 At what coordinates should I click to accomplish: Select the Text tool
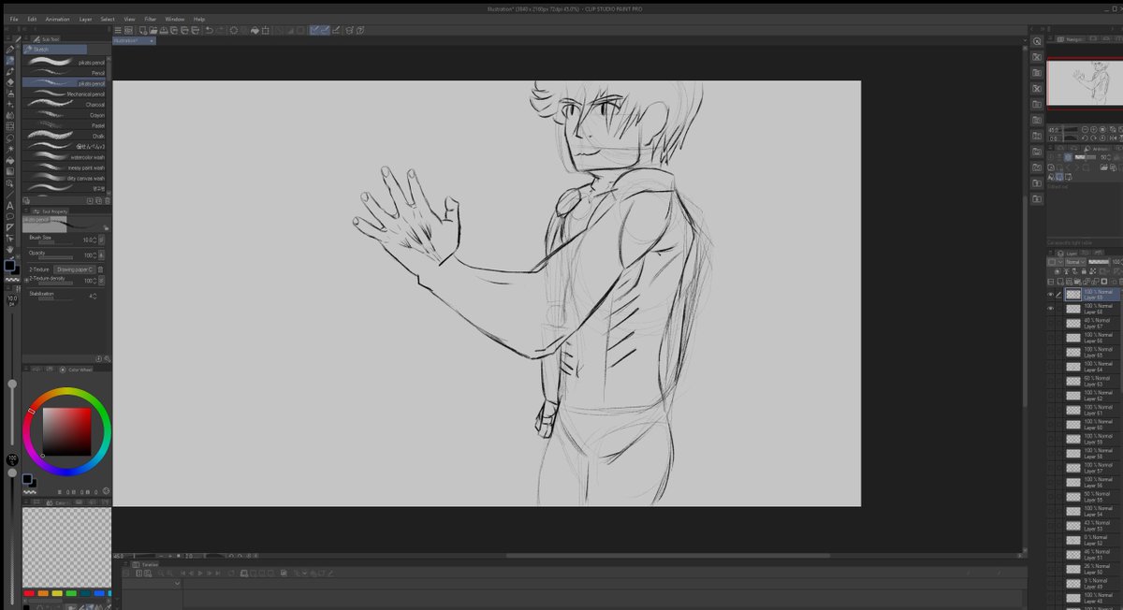[9, 205]
